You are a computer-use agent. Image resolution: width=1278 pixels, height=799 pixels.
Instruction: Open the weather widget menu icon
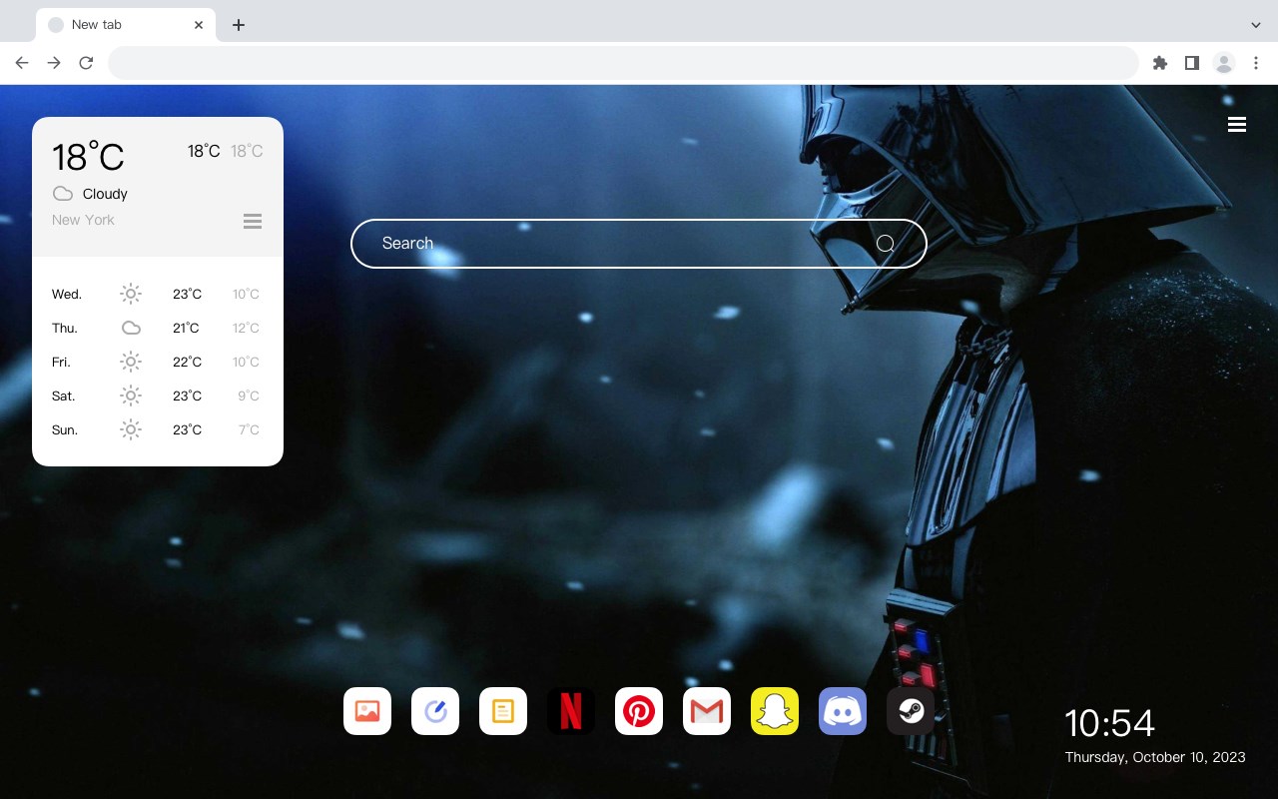click(x=253, y=221)
